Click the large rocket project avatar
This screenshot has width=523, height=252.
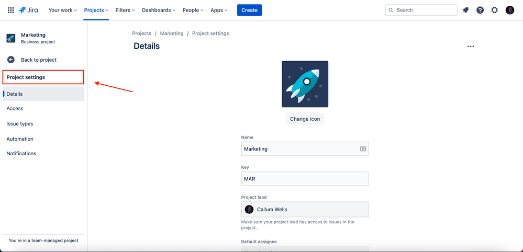click(305, 84)
